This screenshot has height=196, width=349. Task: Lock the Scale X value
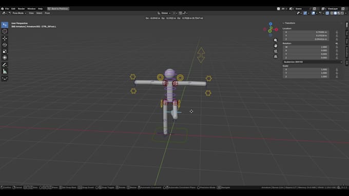click(337, 70)
